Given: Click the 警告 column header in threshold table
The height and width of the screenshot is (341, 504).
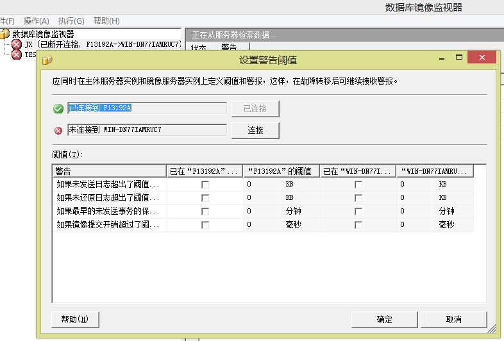Looking at the screenshot, I should pyautogui.click(x=109, y=171).
